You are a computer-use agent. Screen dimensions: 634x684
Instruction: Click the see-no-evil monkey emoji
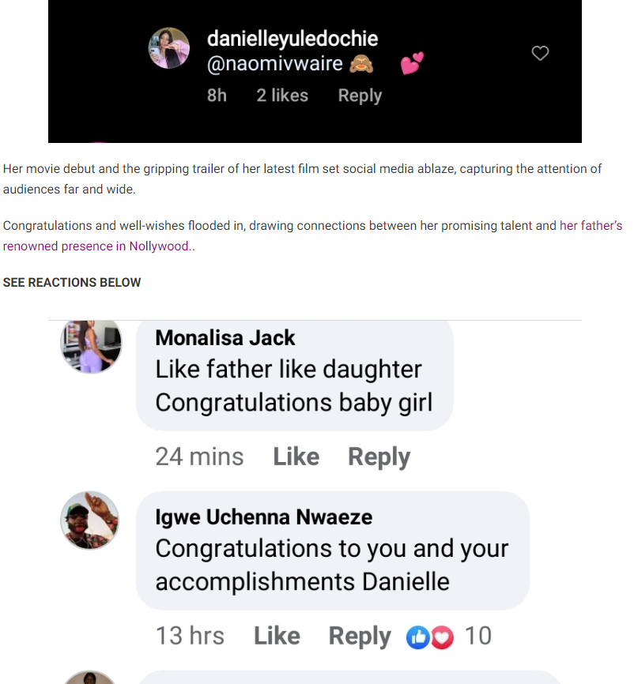(x=361, y=64)
